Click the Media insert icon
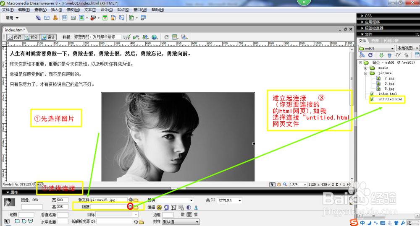The height and width of the screenshot is (226, 420). coord(93,18)
